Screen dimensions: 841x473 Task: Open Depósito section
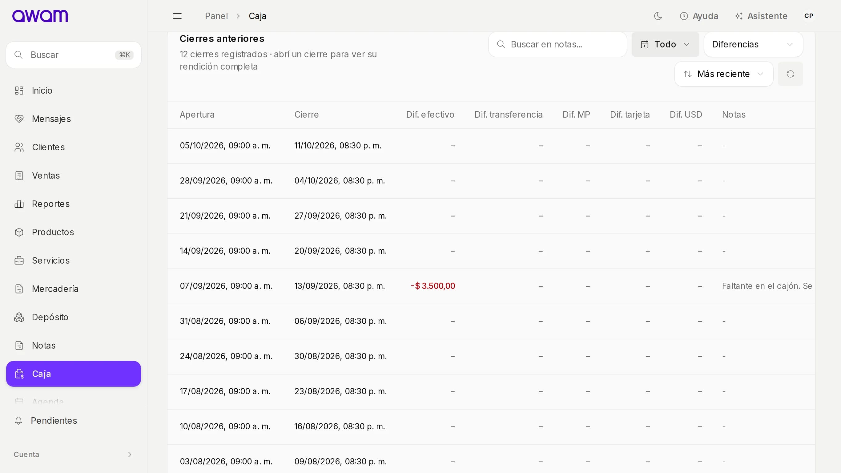(74, 317)
